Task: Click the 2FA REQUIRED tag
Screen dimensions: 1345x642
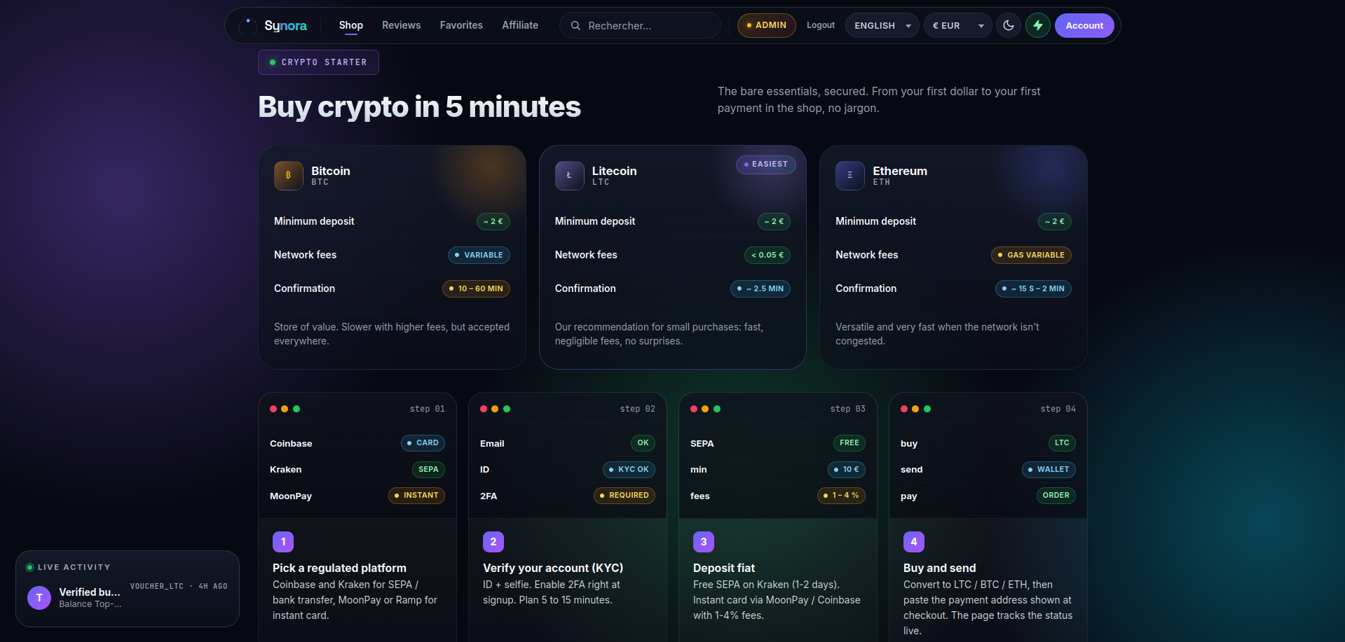Action: pyautogui.click(x=624, y=496)
